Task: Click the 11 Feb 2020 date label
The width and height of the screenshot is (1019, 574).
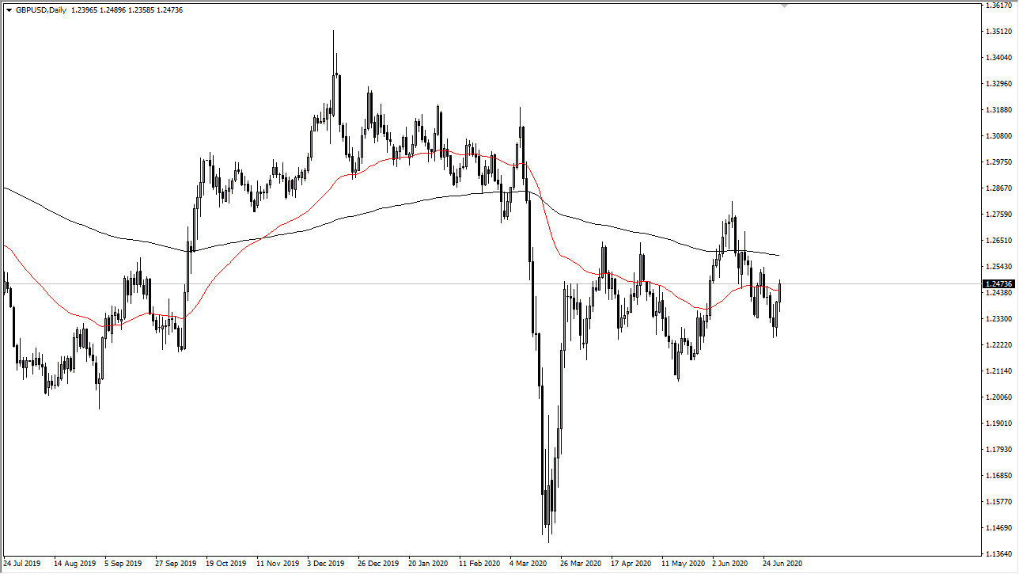Action: pyautogui.click(x=479, y=564)
